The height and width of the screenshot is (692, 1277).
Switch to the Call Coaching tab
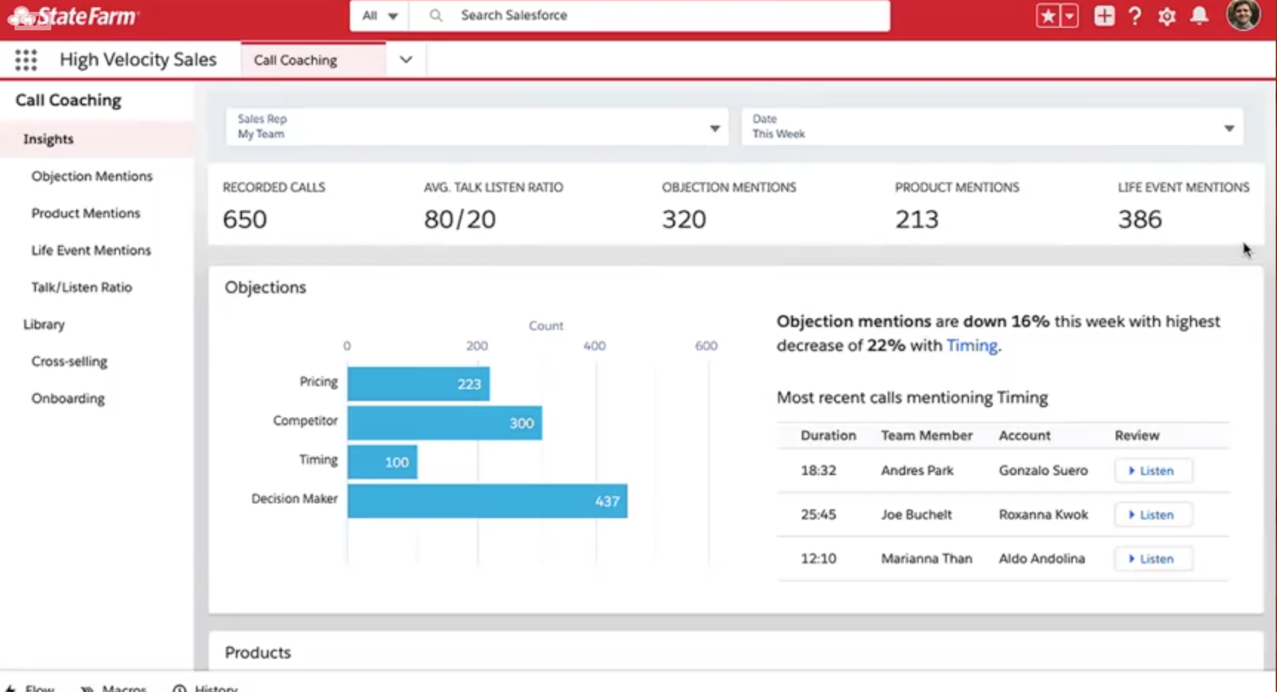(314, 60)
